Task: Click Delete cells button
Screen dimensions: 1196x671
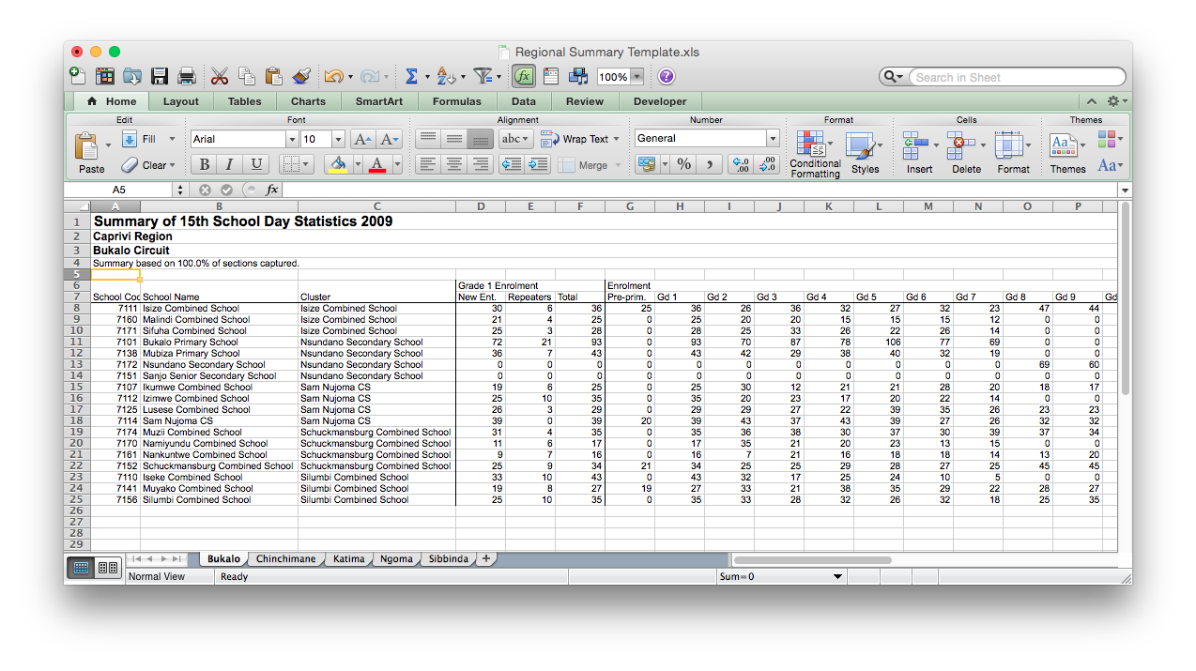Action: [966, 153]
